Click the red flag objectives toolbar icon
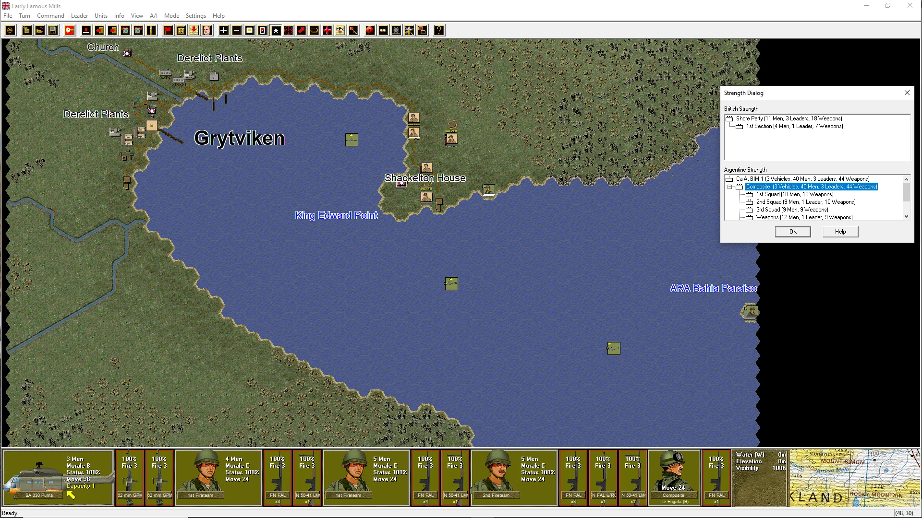922x518 pixels. pos(168,31)
